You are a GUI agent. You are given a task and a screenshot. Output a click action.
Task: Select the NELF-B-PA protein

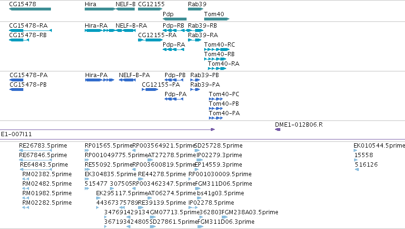pyautogui.click(x=128, y=80)
